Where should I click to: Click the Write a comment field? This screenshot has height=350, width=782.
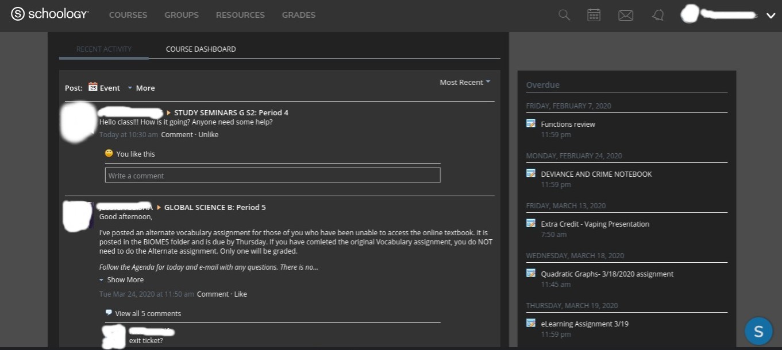pos(272,175)
